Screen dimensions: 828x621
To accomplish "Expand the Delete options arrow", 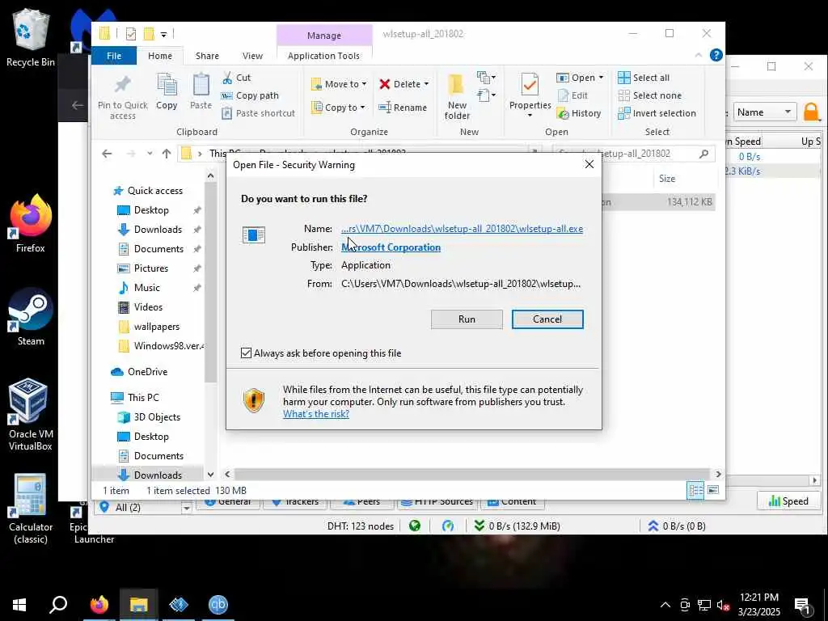I will [427, 84].
